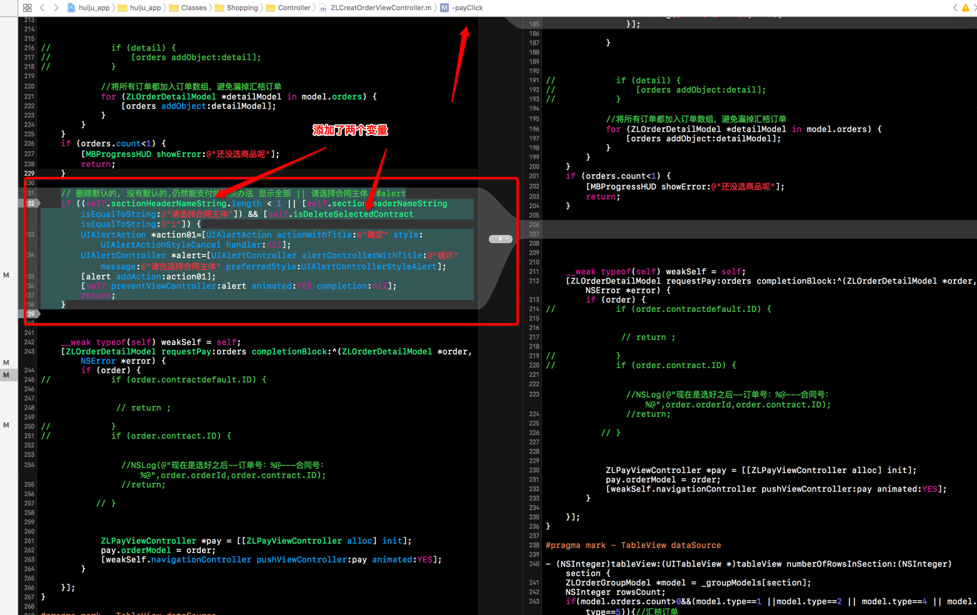Open the Classes folder breadcrumb
This screenshot has height=615, width=977.
(188, 7)
